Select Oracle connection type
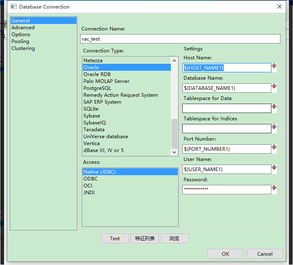 (127, 67)
